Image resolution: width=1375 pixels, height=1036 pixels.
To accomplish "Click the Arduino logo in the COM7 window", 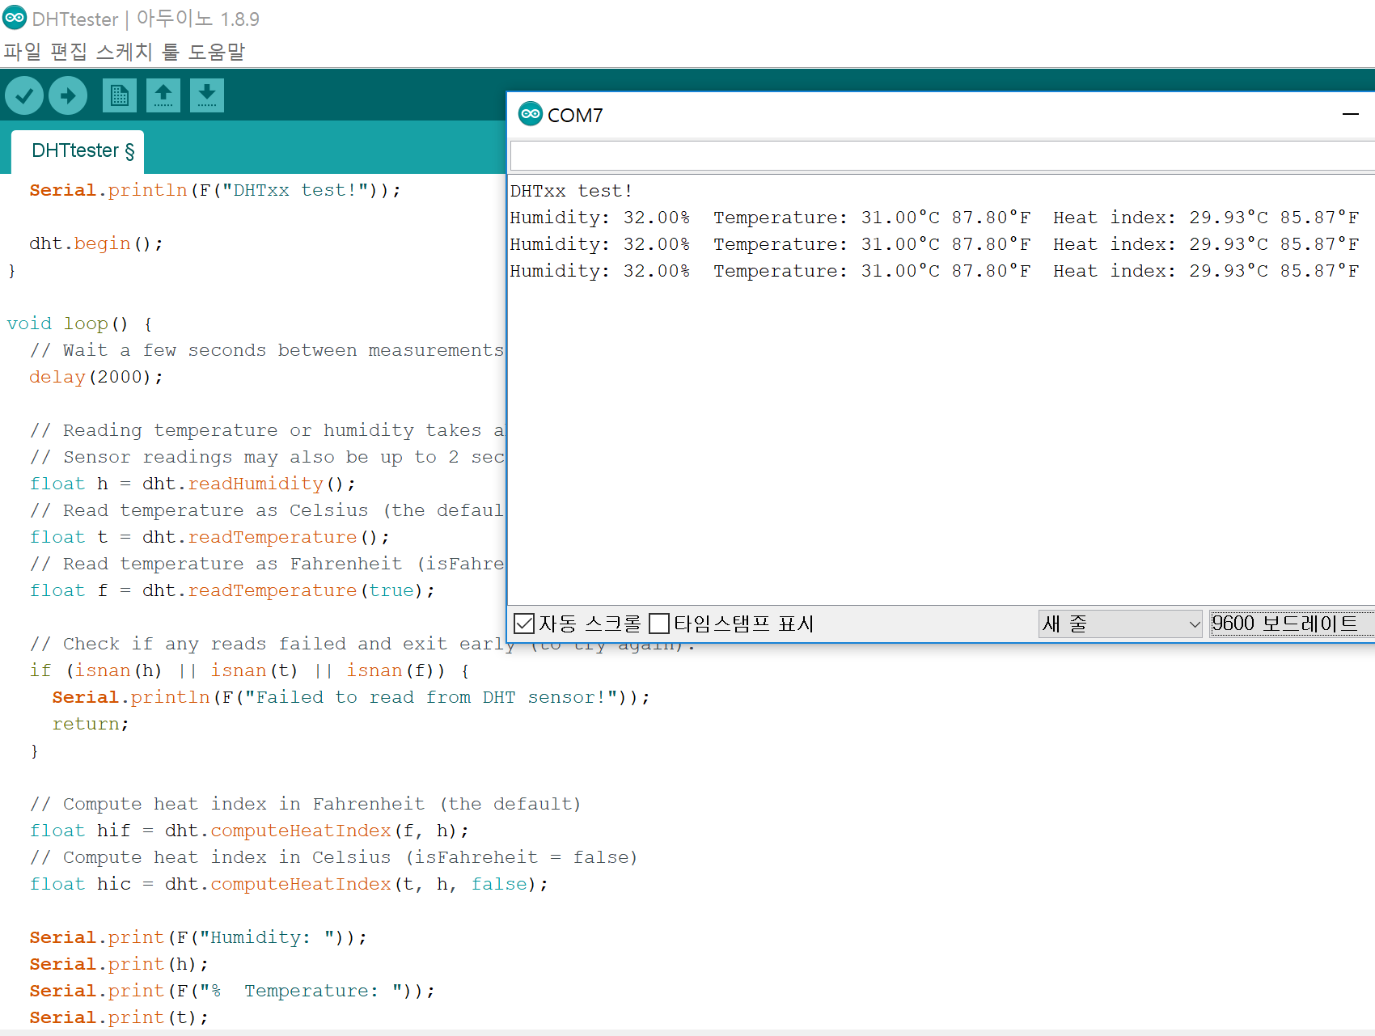I will (531, 114).
